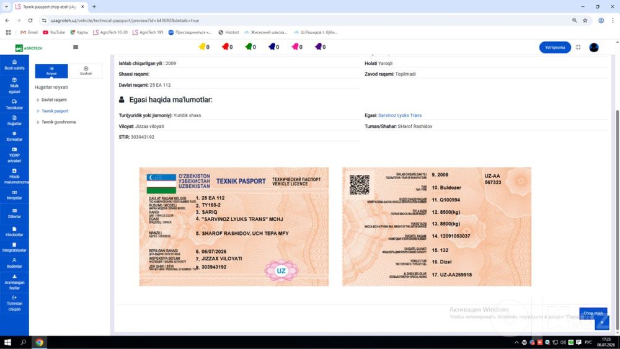Open Texnikalar sidebar section
This screenshot has height=349, width=620.
(x=14, y=104)
